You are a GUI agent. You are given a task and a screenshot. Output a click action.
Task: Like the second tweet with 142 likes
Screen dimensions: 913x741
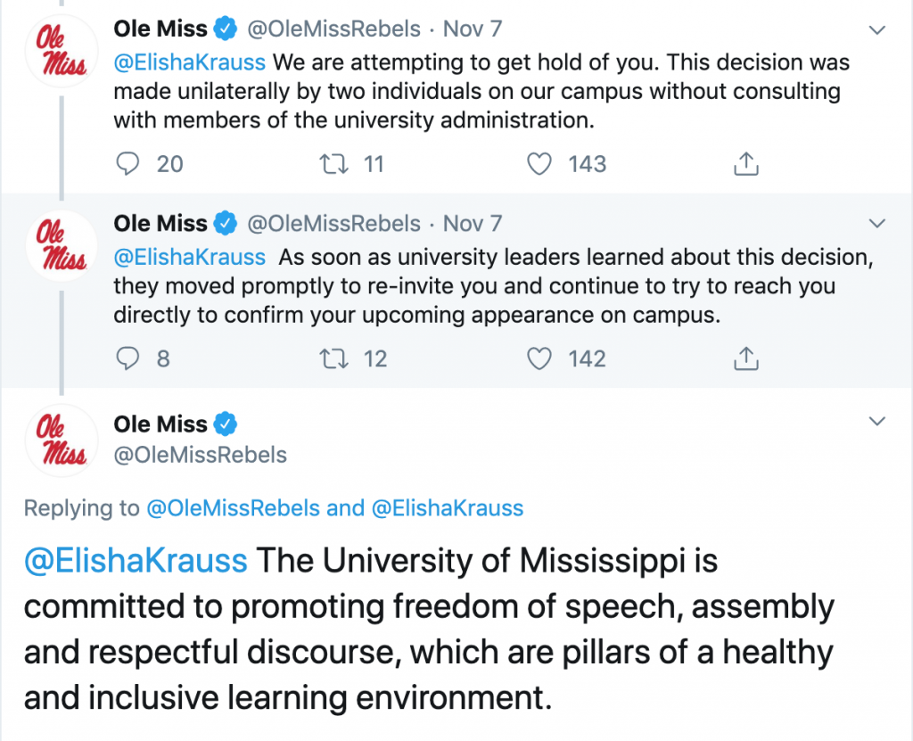(x=539, y=358)
